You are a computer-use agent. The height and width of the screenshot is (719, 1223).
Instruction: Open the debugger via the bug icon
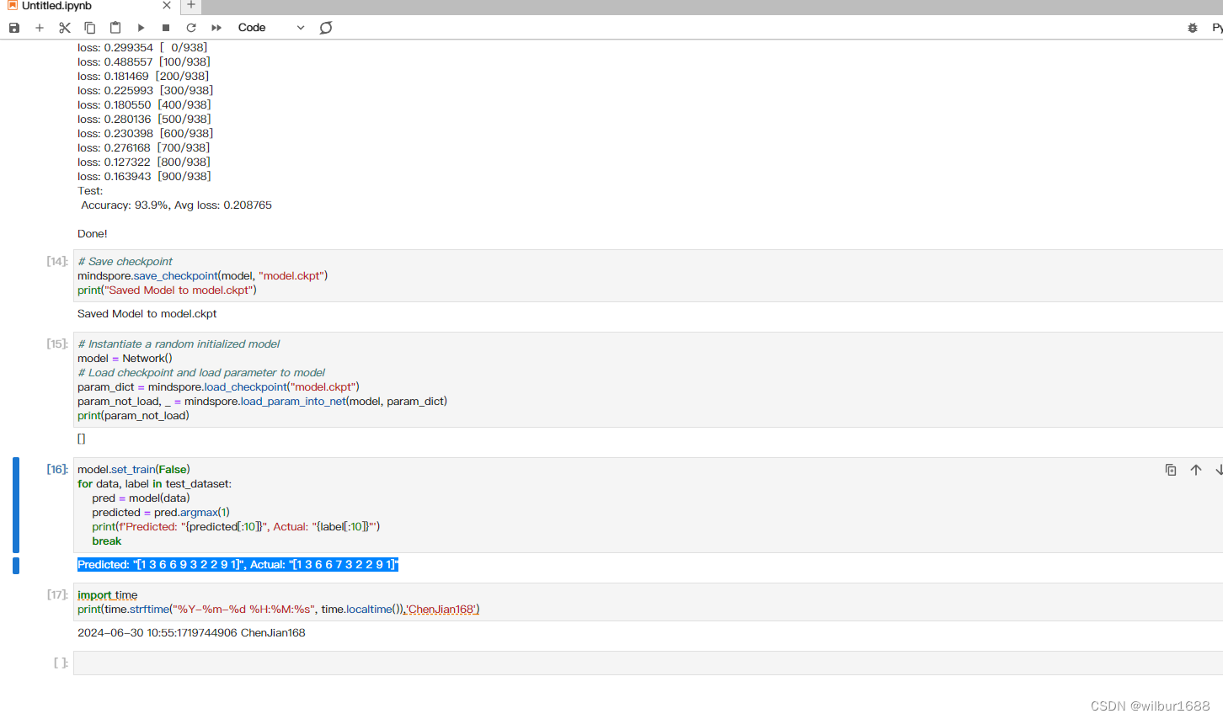click(1193, 28)
